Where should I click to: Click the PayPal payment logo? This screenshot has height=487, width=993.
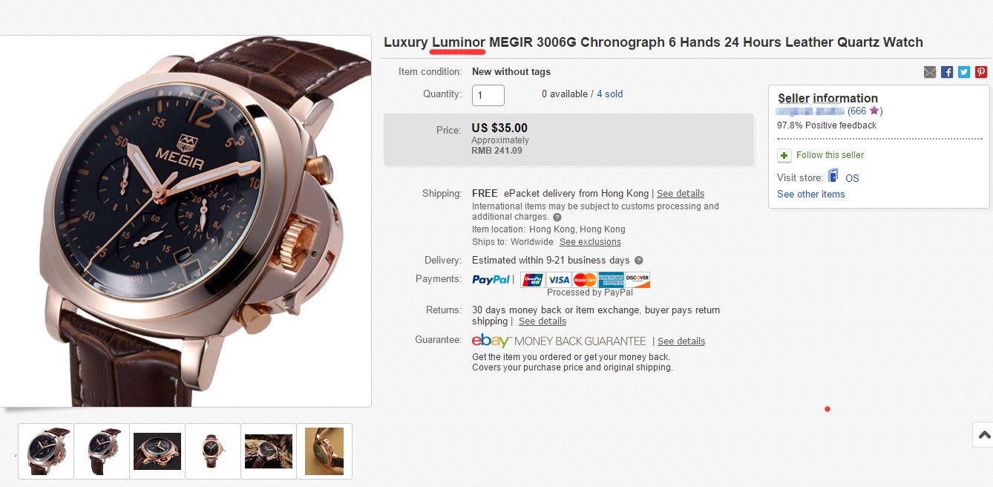[491, 280]
